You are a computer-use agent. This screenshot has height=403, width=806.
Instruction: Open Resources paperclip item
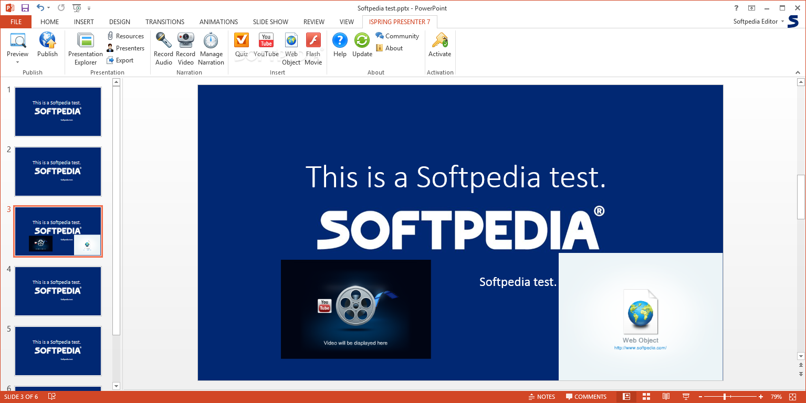tap(125, 36)
